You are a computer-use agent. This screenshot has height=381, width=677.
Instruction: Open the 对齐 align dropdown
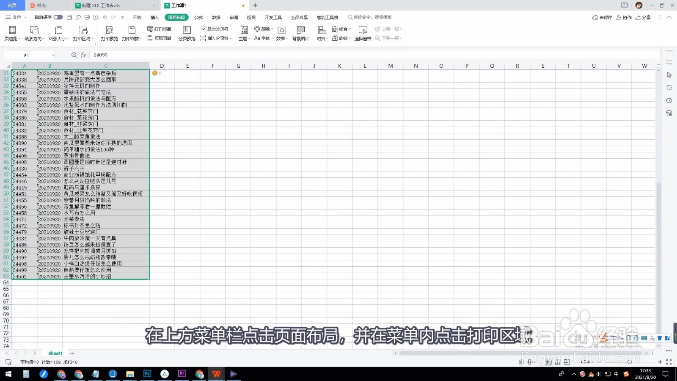point(322,33)
